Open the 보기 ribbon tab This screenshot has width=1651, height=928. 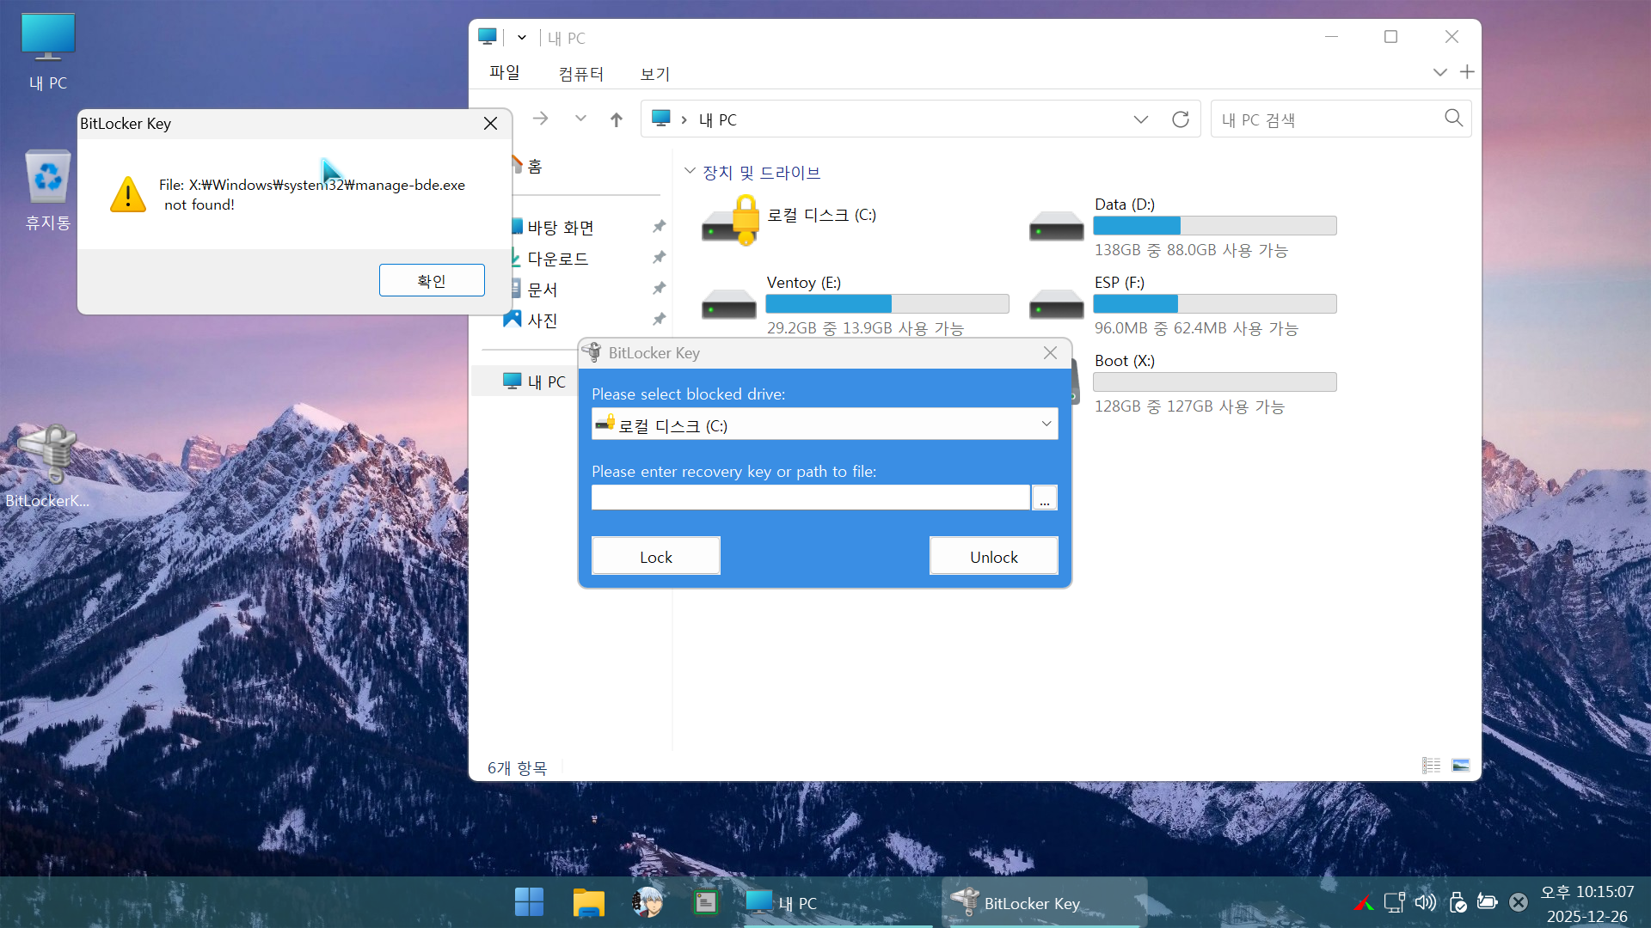(x=654, y=74)
